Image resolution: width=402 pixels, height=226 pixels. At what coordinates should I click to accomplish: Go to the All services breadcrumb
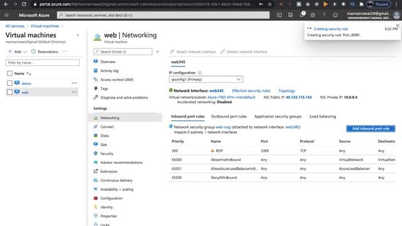point(15,26)
